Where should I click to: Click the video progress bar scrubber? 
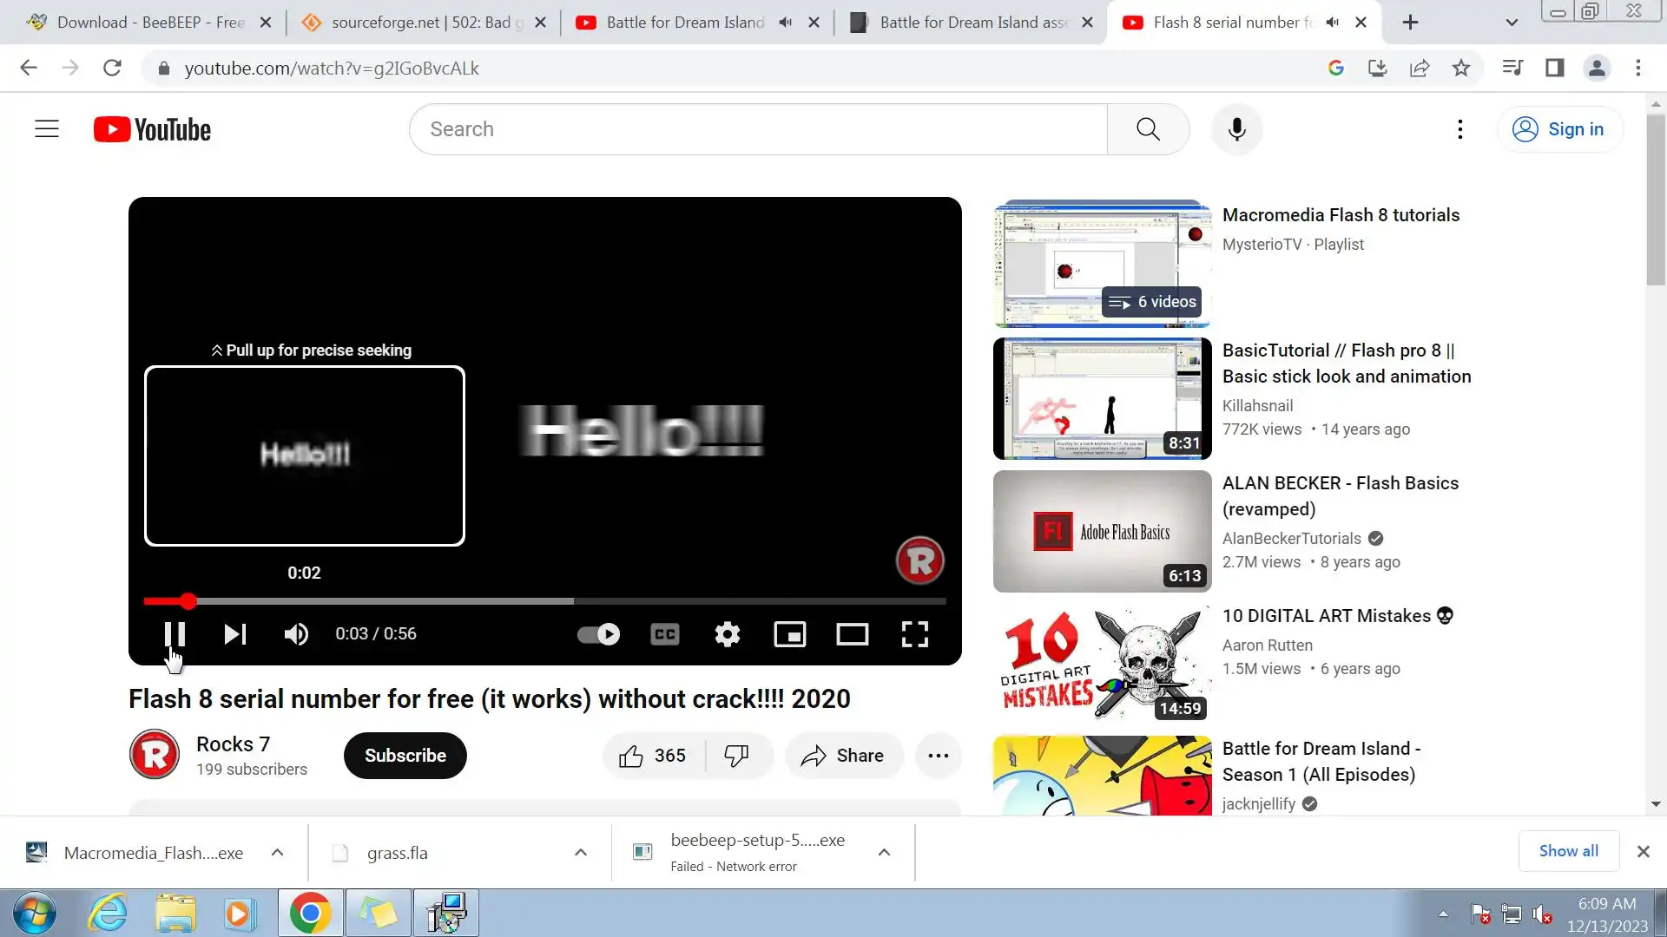click(x=188, y=601)
